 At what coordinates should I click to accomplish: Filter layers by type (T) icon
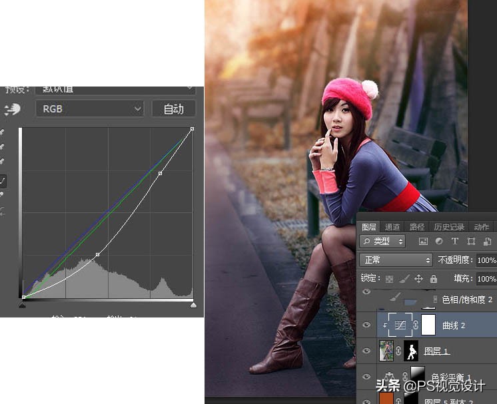pos(455,241)
